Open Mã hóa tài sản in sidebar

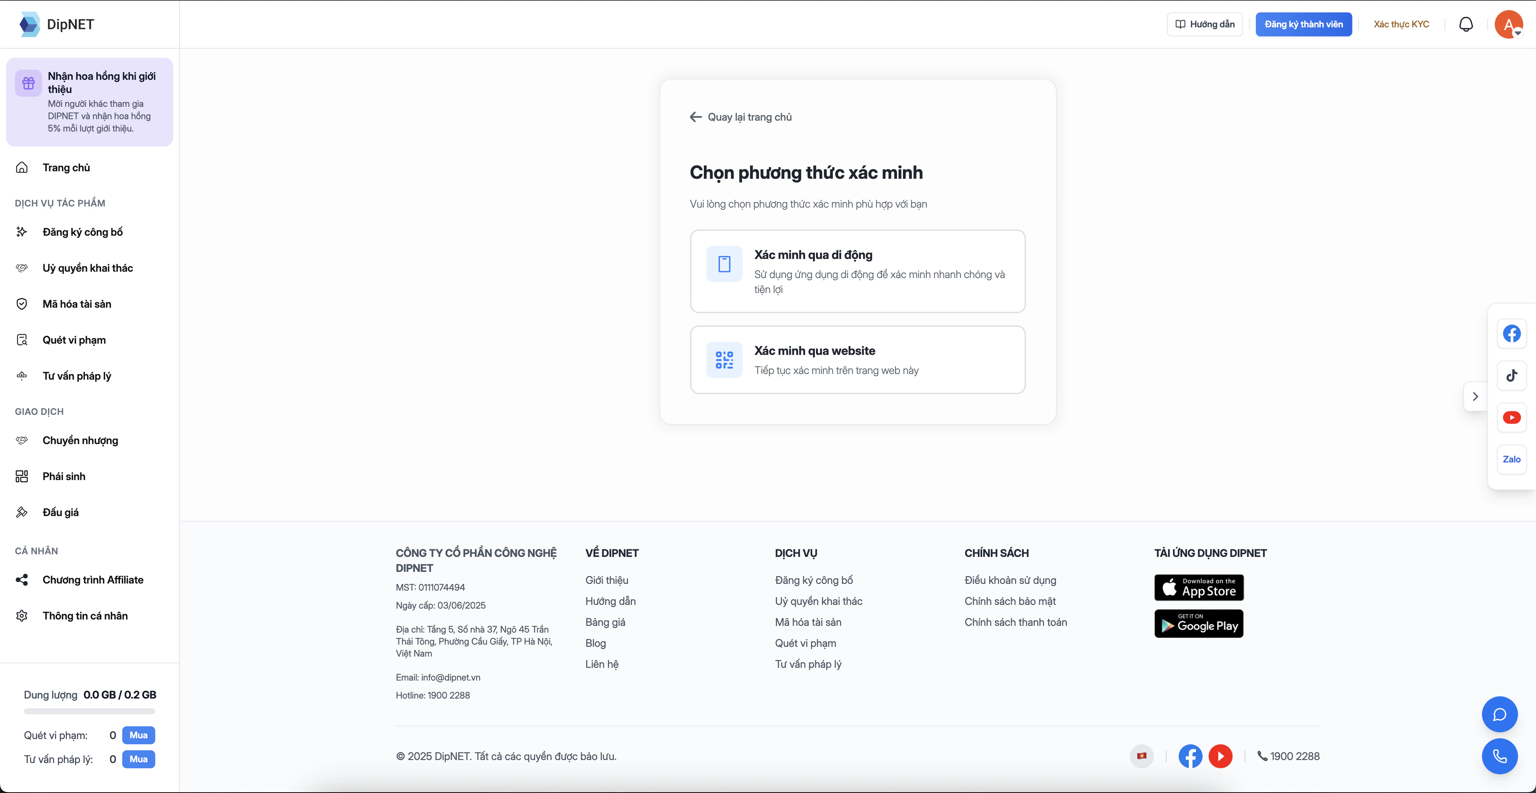click(90, 304)
